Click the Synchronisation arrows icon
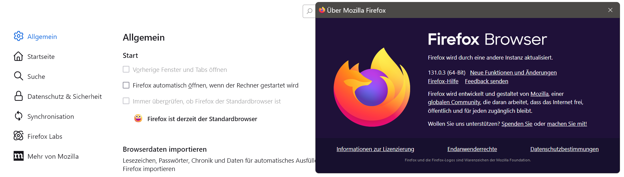The width and height of the screenshot is (624, 177). click(x=19, y=116)
